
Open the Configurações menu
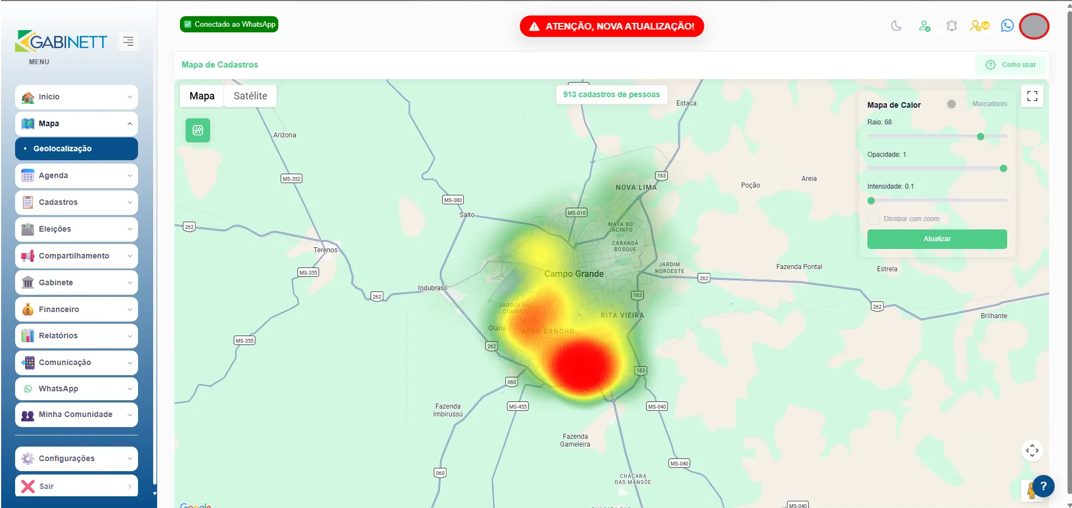(77, 459)
